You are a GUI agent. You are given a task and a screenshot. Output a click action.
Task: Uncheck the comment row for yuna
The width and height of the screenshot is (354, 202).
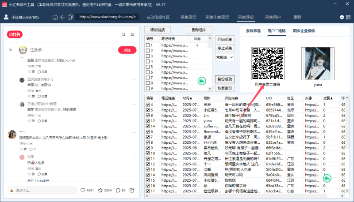pyautogui.click(x=148, y=121)
